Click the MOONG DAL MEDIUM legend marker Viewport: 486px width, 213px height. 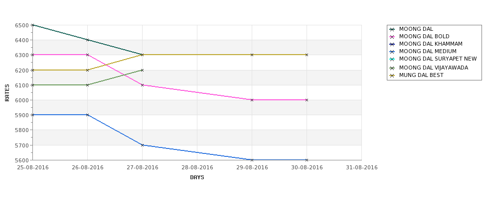392,52
